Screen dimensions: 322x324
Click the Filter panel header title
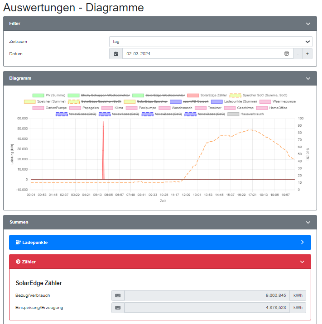pyautogui.click(x=14, y=24)
